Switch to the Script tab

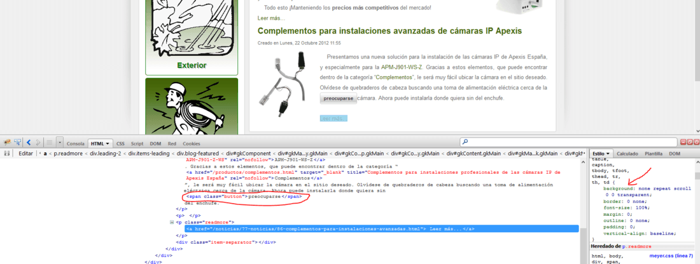137,144
